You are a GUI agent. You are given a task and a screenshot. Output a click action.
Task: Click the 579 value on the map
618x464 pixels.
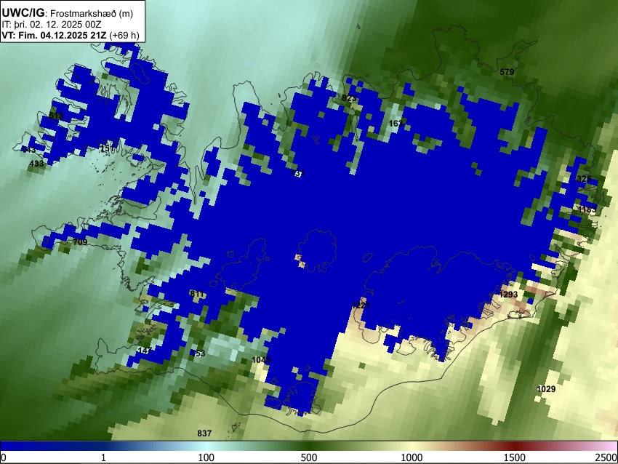click(507, 72)
